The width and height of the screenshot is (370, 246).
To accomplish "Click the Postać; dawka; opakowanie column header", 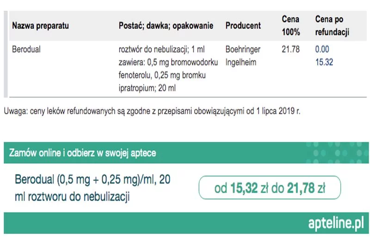I will 166,26.
